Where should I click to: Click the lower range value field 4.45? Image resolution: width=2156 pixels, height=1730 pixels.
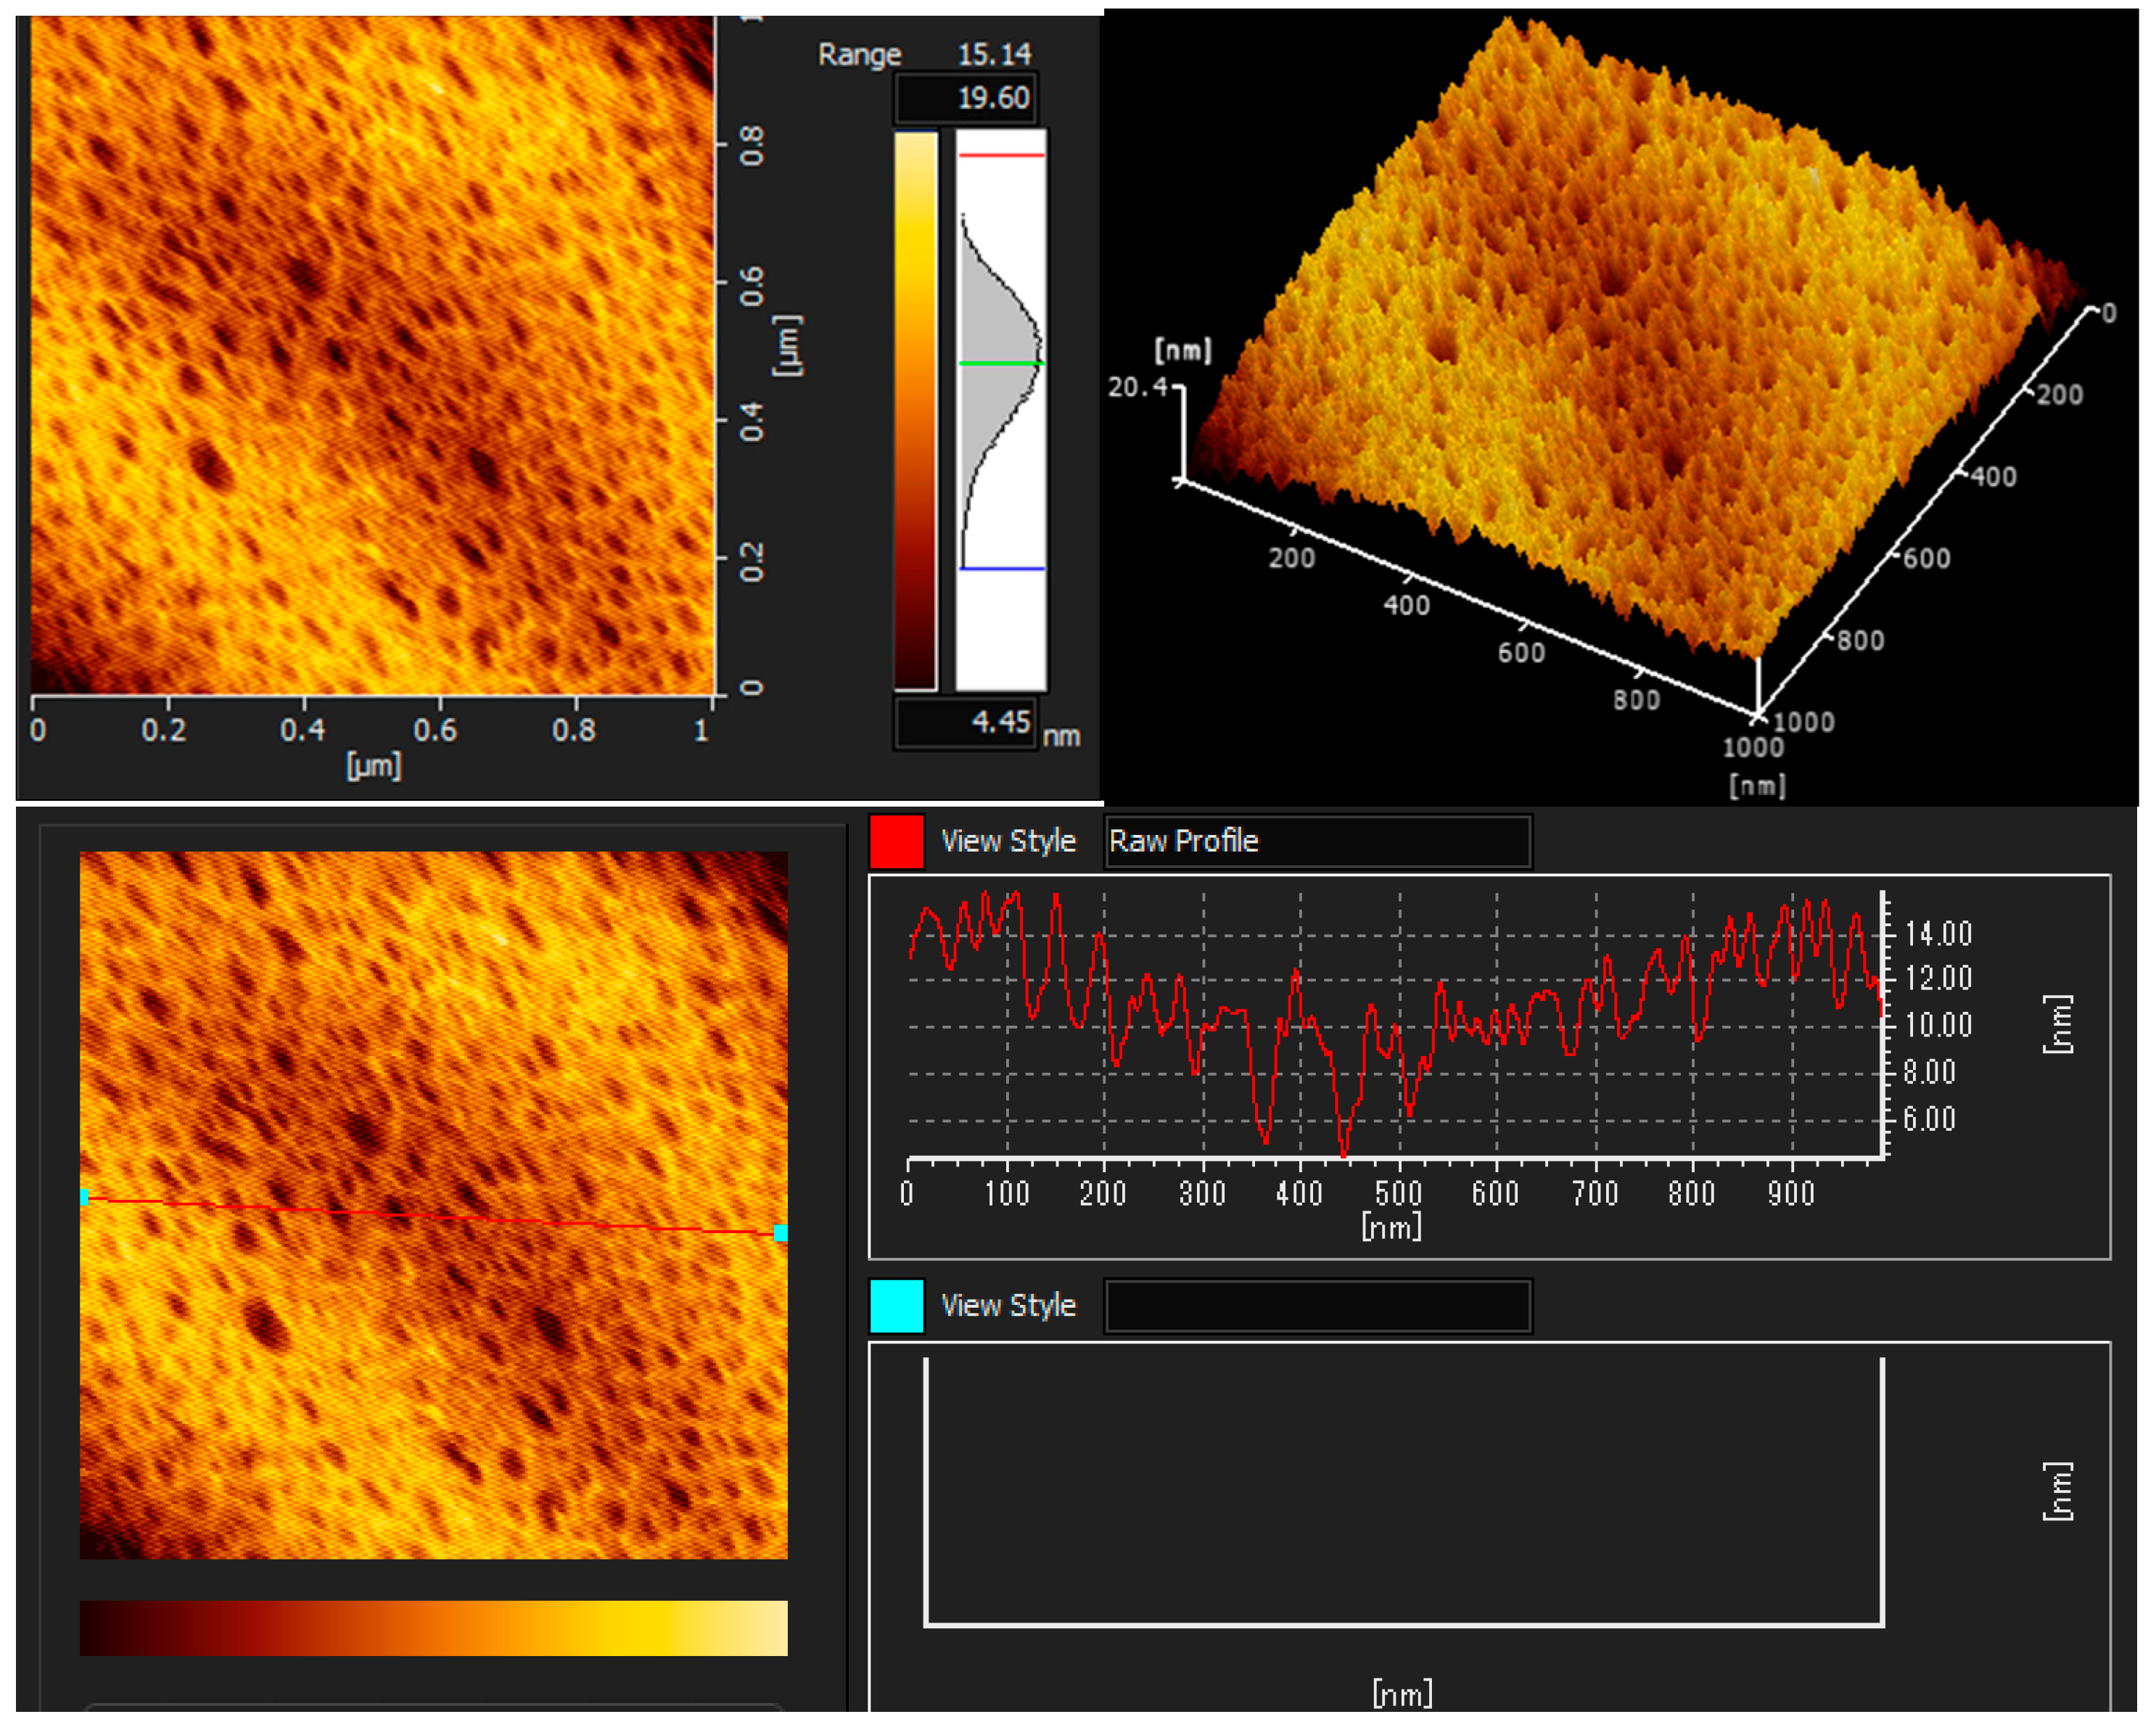tap(965, 722)
